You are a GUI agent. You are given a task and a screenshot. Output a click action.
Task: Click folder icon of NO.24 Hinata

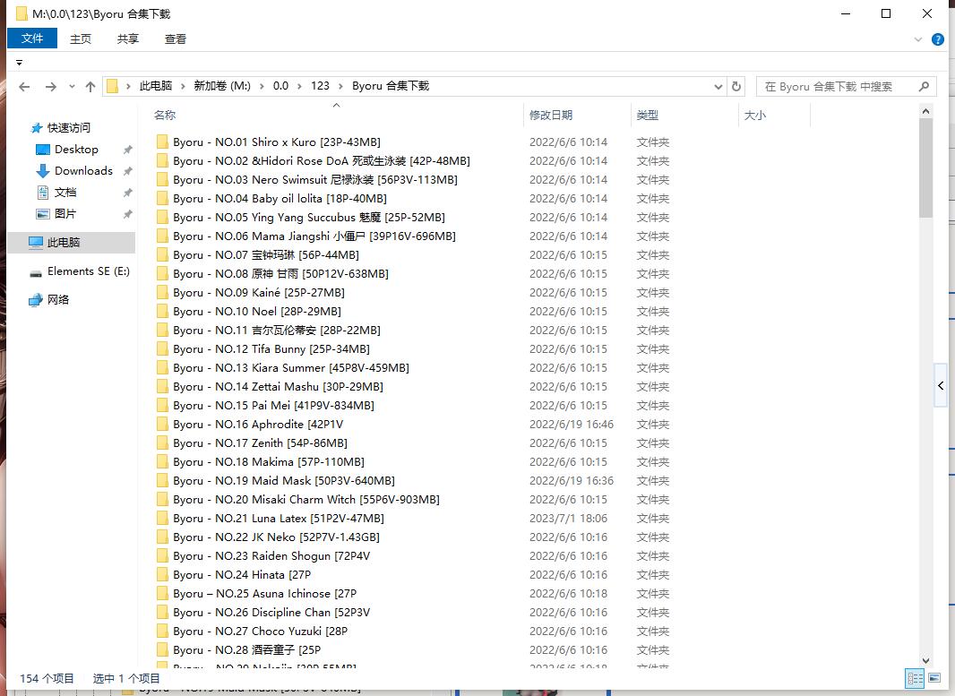pyautogui.click(x=162, y=575)
